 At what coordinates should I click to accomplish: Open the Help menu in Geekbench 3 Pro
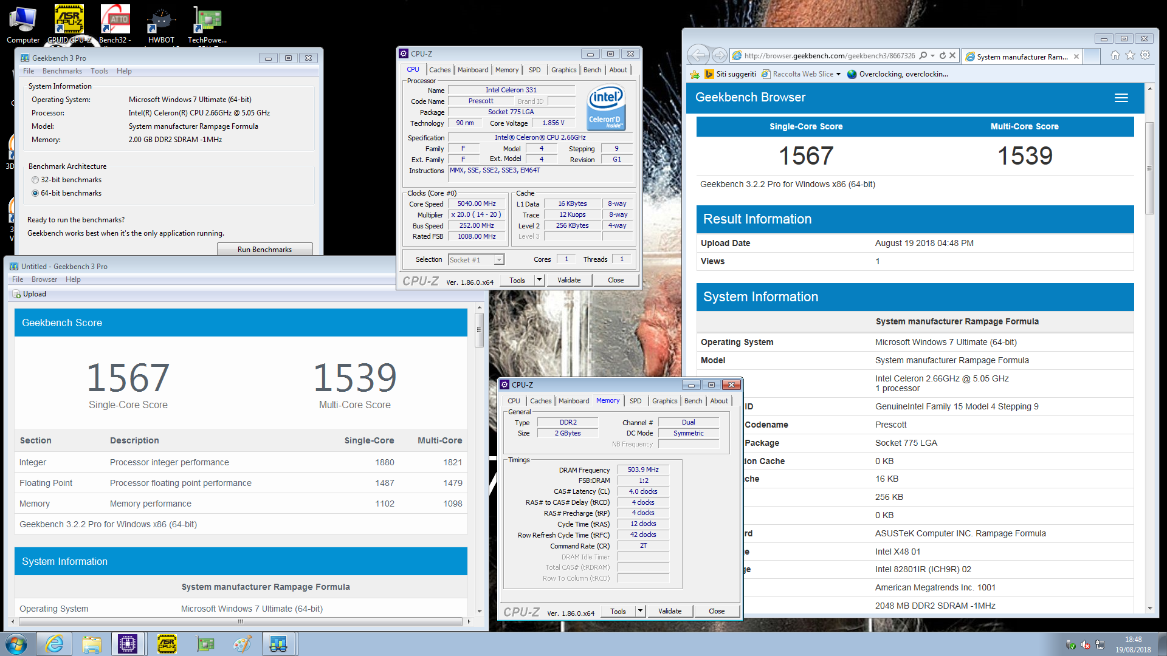[124, 71]
